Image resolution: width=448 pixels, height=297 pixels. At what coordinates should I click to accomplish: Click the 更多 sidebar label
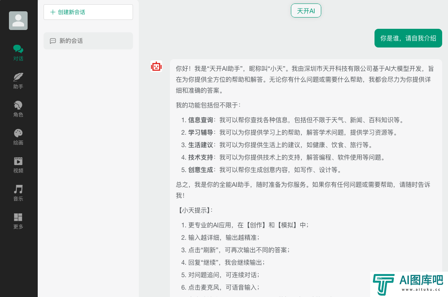pos(18,227)
